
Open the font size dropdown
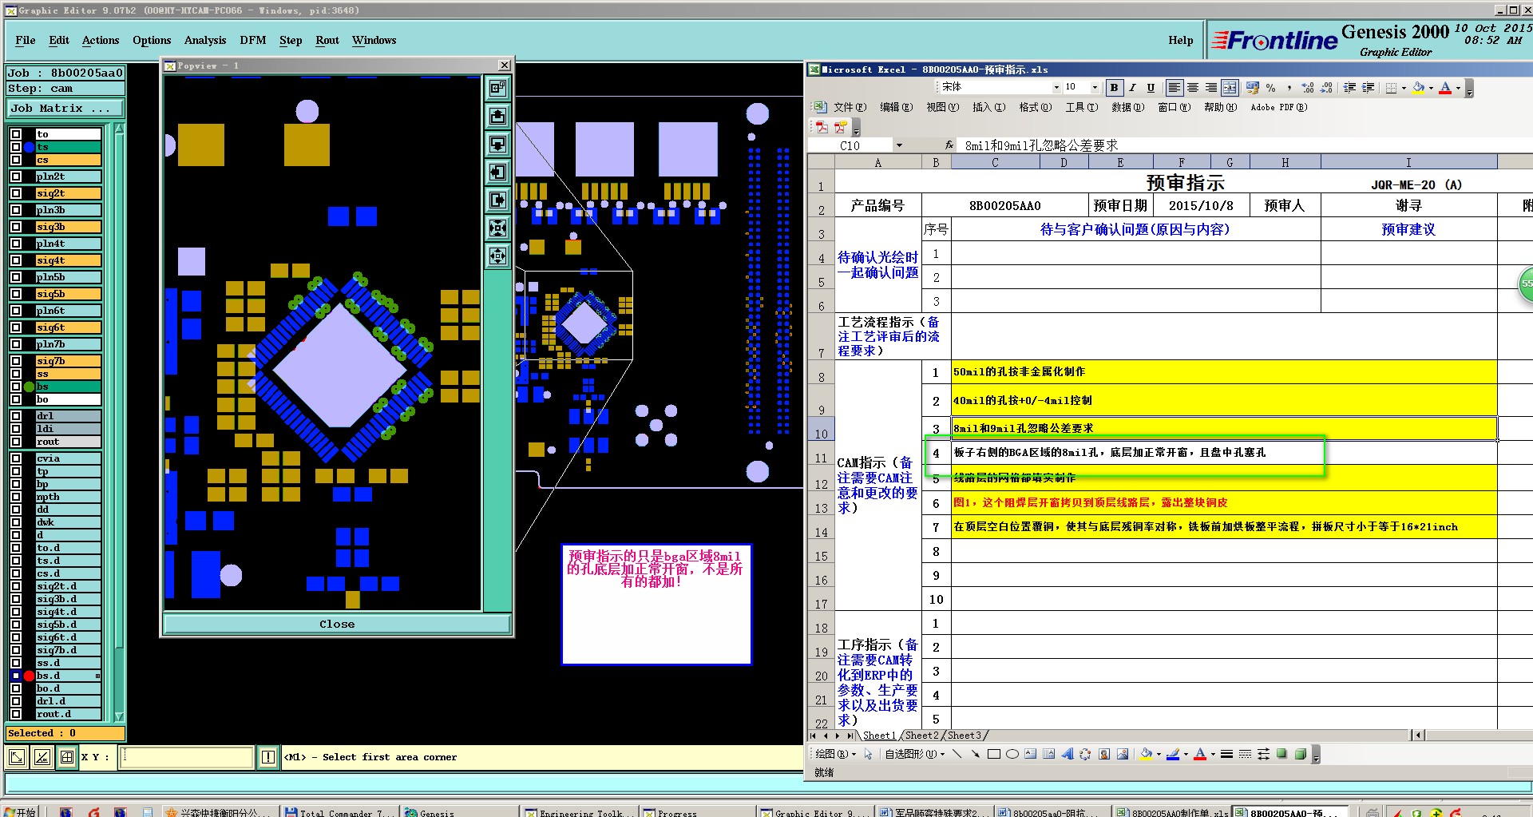click(x=1095, y=88)
